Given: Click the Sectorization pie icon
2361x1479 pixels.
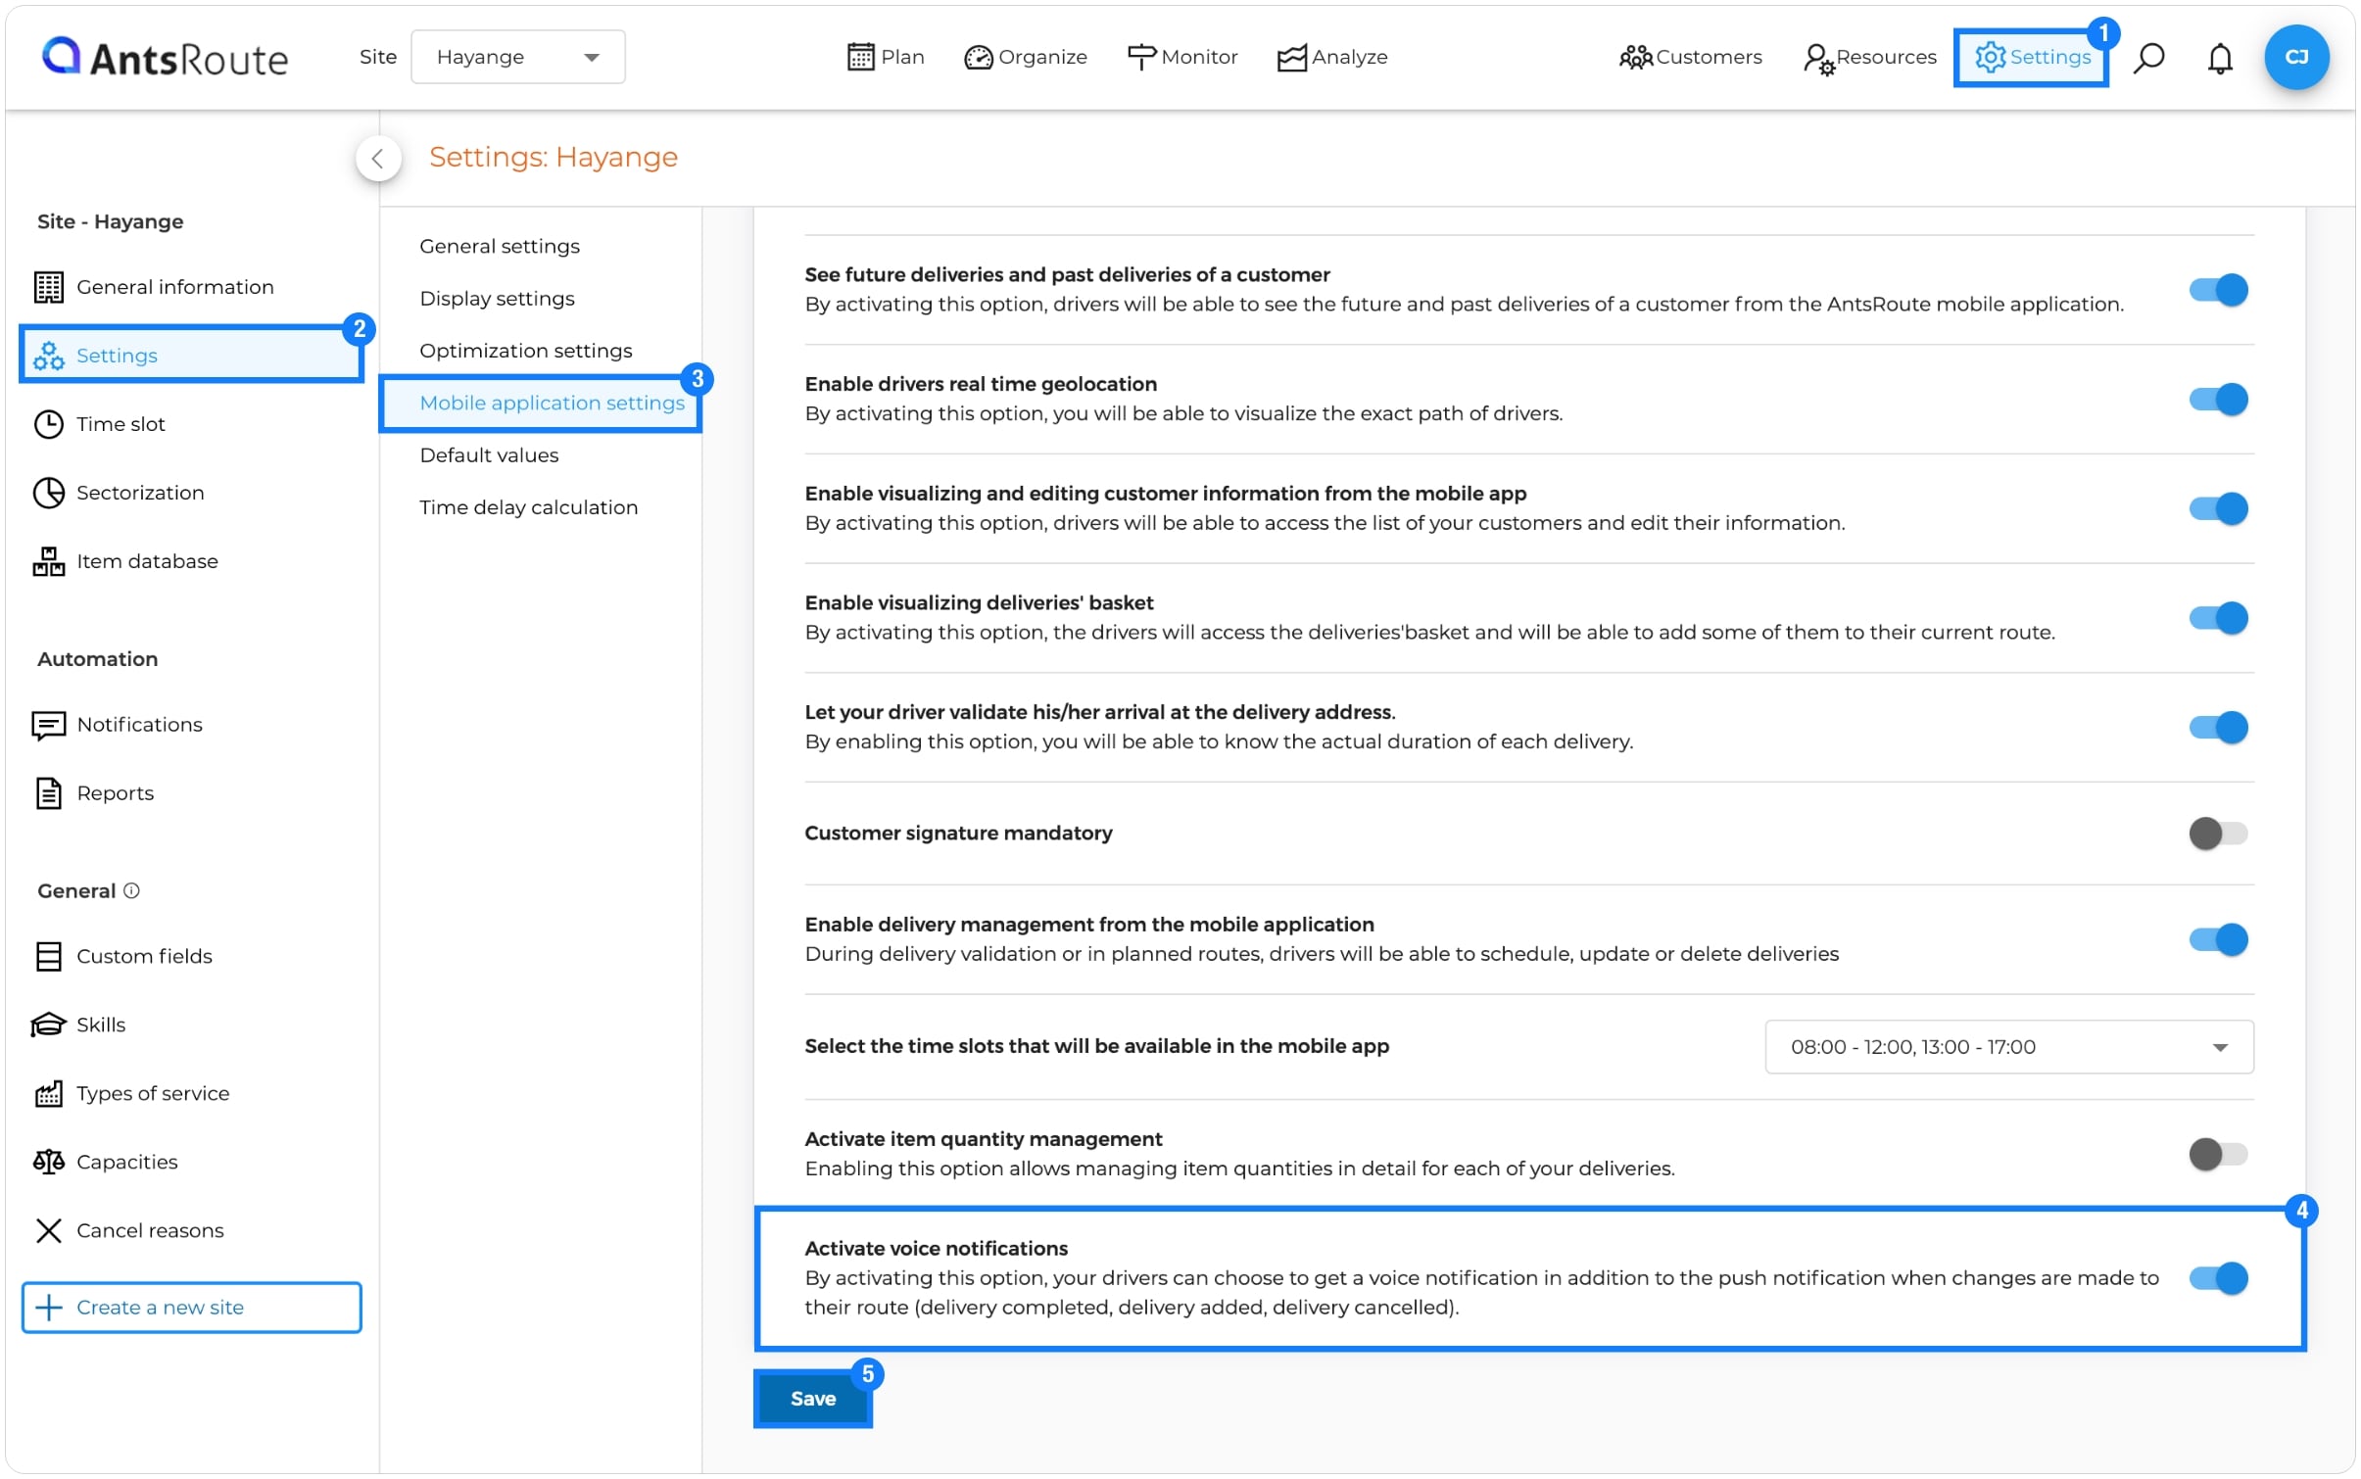Looking at the screenshot, I should click(x=49, y=493).
